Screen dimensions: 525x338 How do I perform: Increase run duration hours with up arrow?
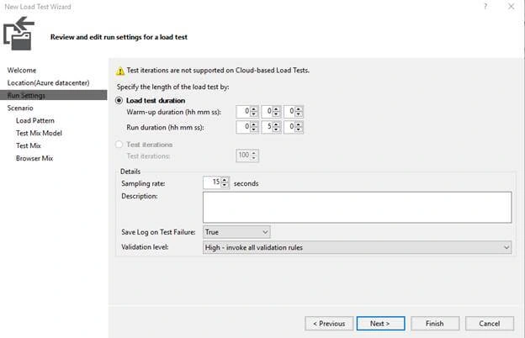[x=254, y=124]
